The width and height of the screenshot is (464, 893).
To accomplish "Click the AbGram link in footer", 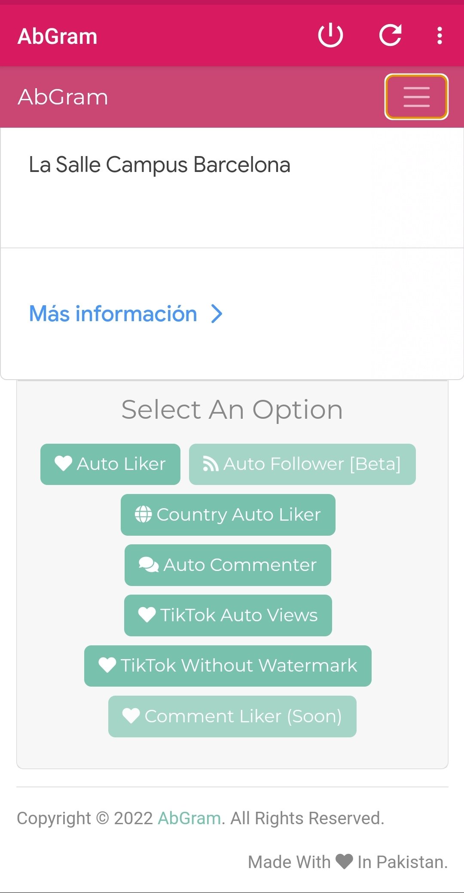I will point(189,818).
